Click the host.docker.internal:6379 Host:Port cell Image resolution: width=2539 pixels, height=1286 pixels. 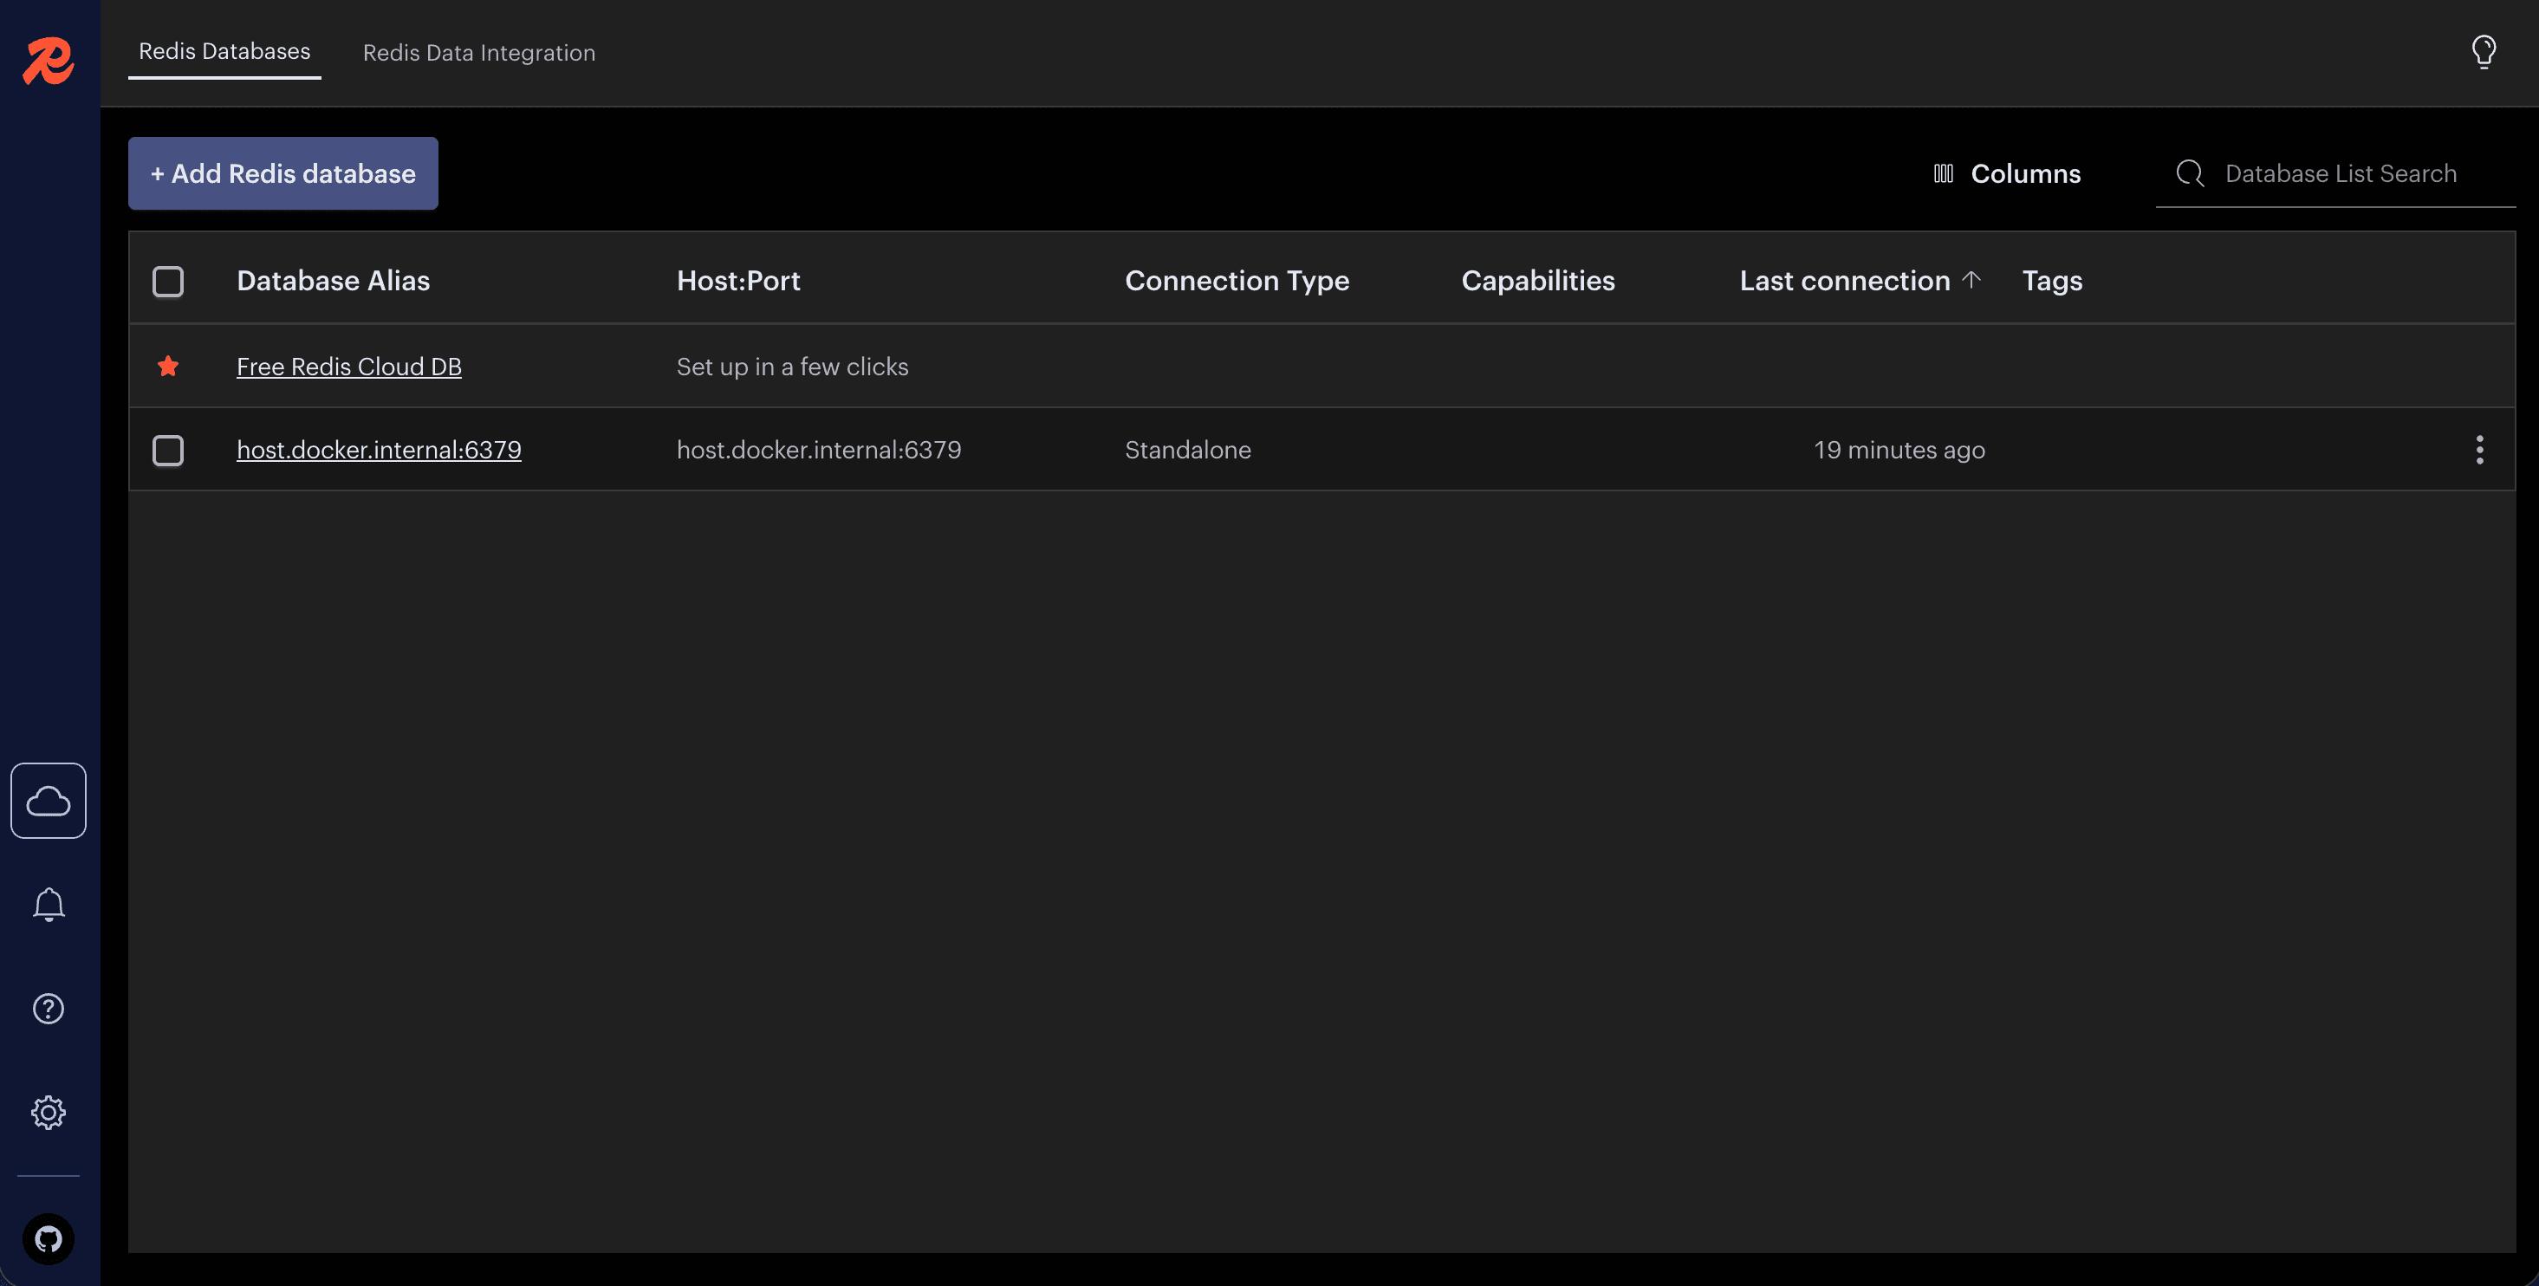point(818,450)
